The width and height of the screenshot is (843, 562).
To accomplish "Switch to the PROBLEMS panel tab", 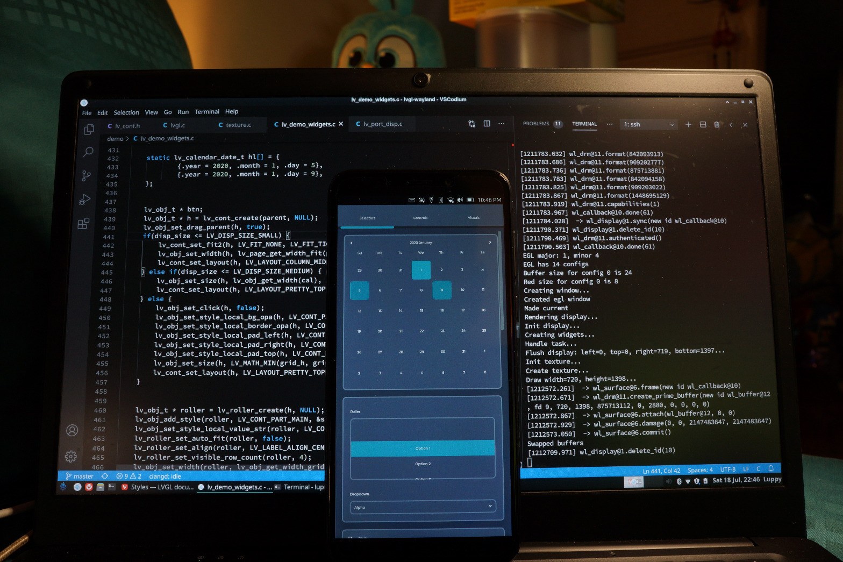I will coord(536,124).
